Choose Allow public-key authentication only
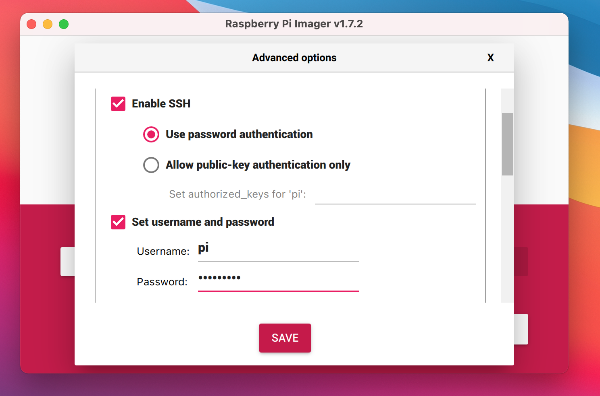This screenshot has width=600, height=396. click(x=151, y=165)
